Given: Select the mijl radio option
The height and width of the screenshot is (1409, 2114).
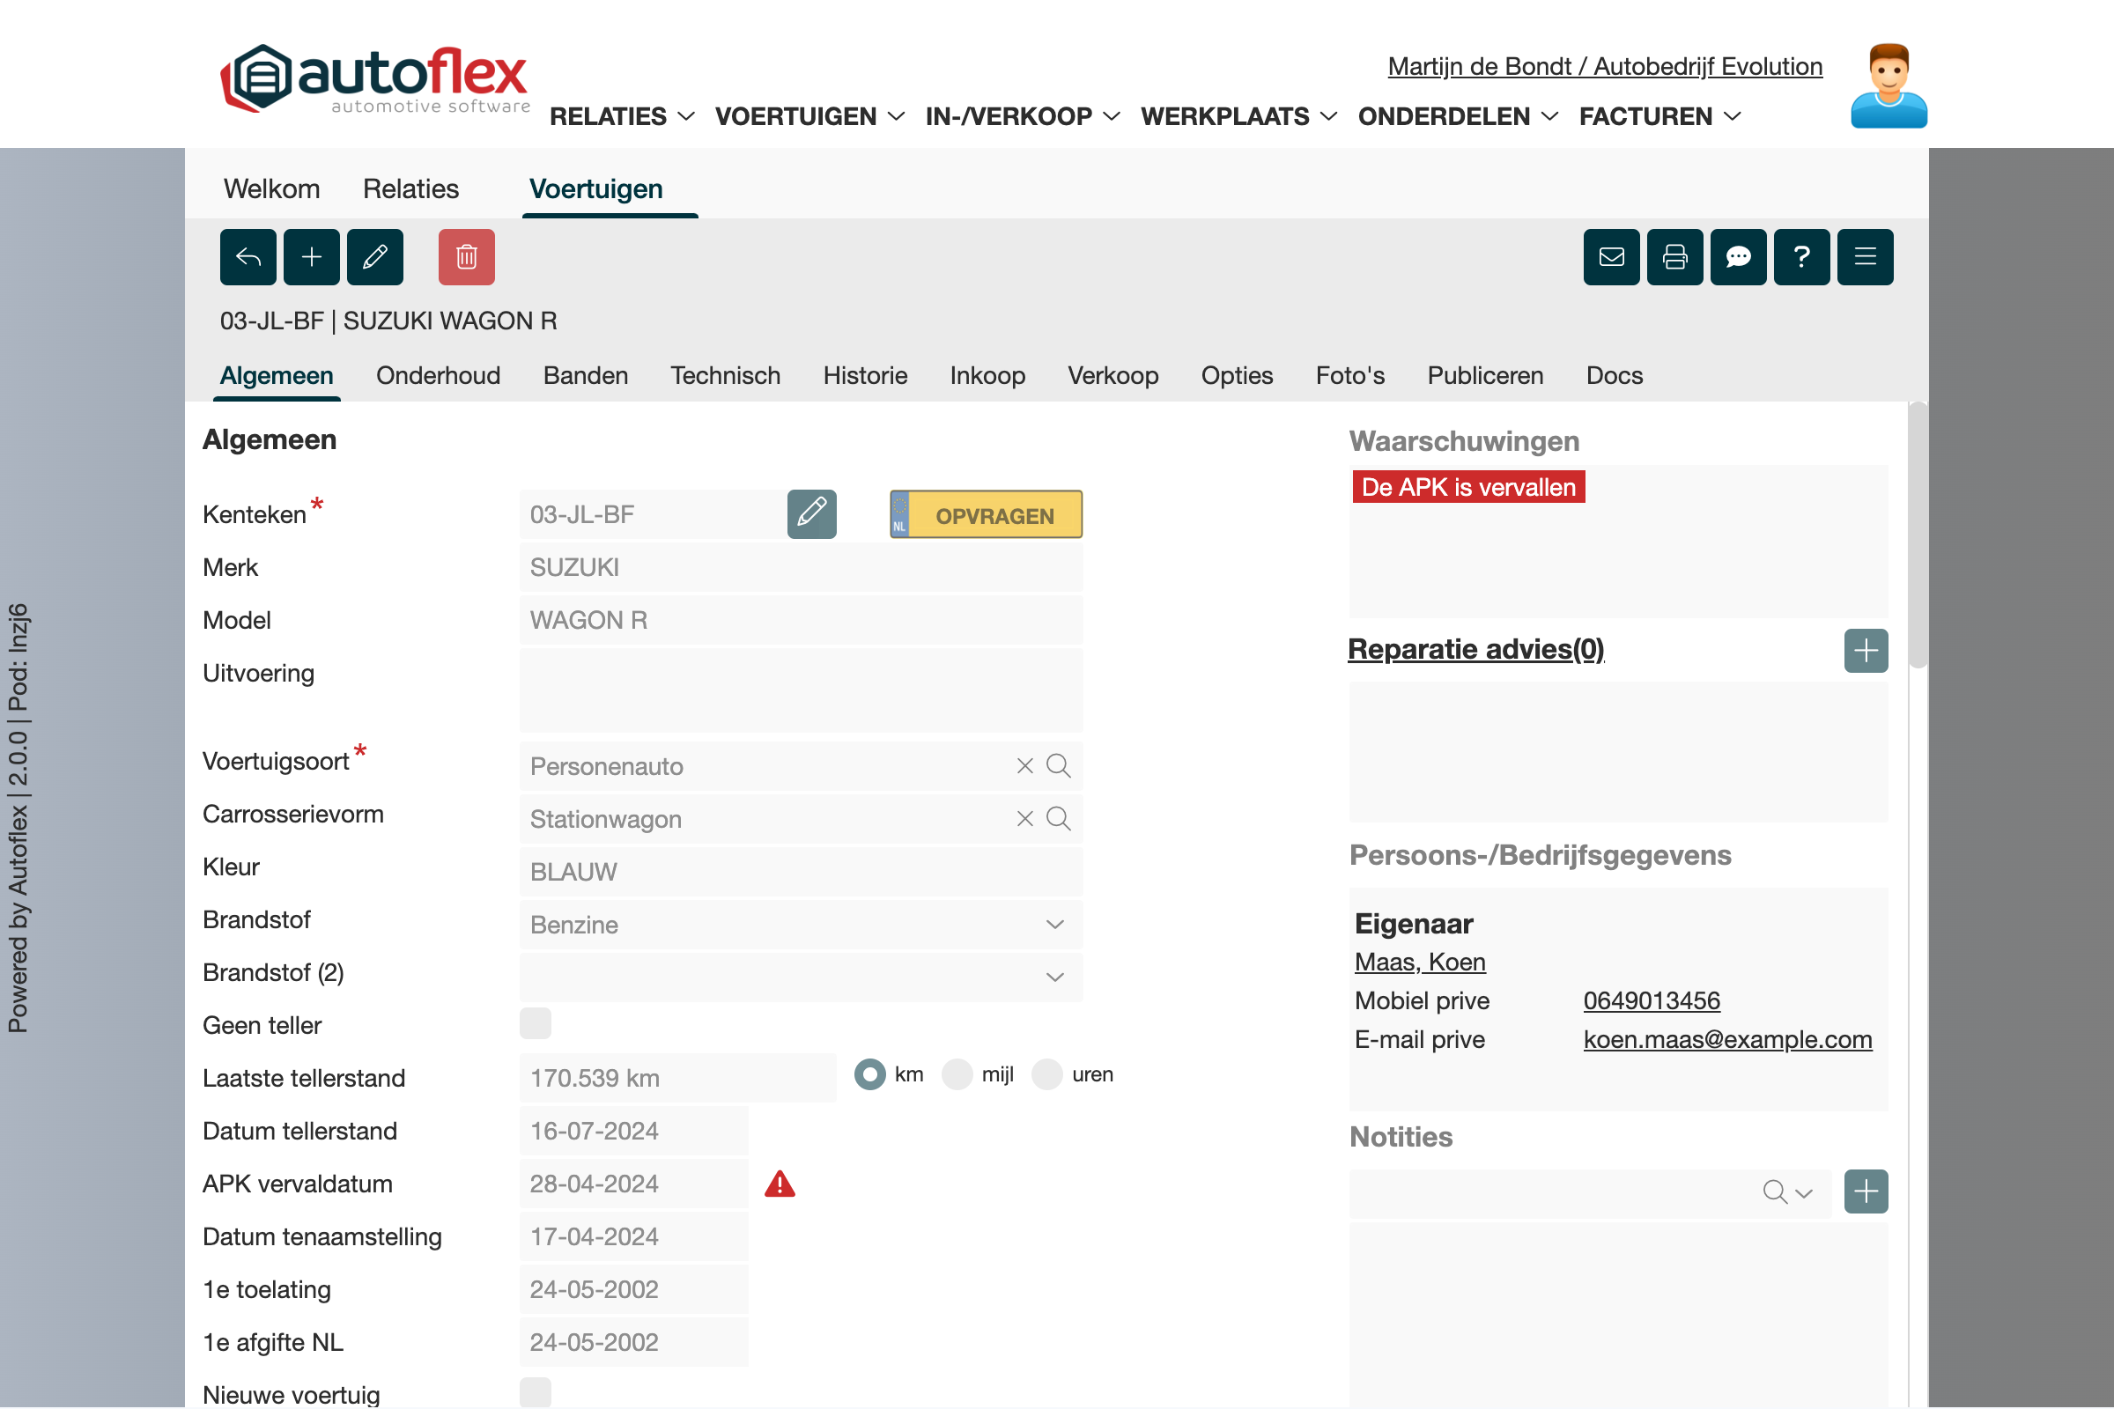Looking at the screenshot, I should click(957, 1074).
